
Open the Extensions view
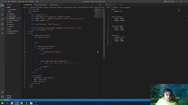click(x=2, y=24)
